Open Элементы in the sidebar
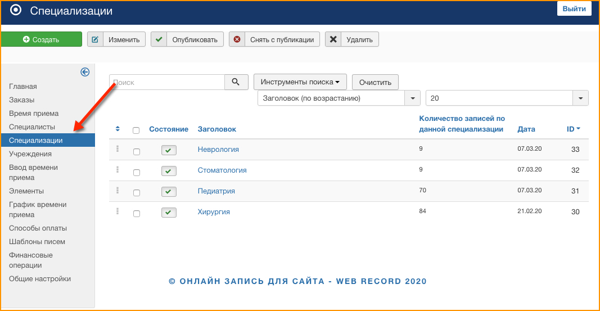 pos(26,191)
